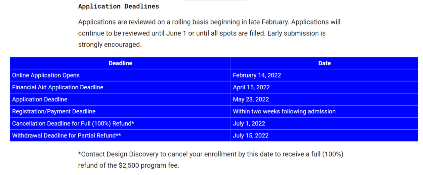Click the July 1, 2022 date cell
This screenshot has width=423, height=175.
point(249,124)
